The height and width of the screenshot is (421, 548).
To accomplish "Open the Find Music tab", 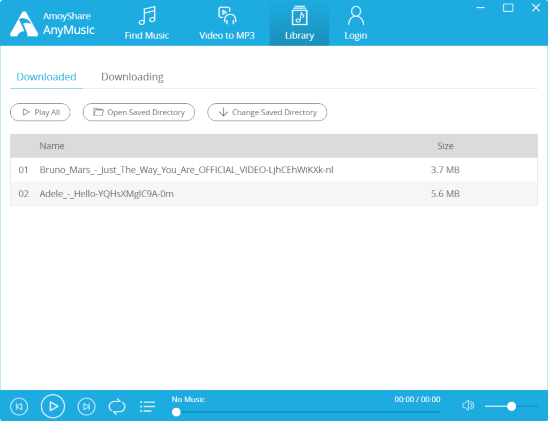I will tap(147, 23).
